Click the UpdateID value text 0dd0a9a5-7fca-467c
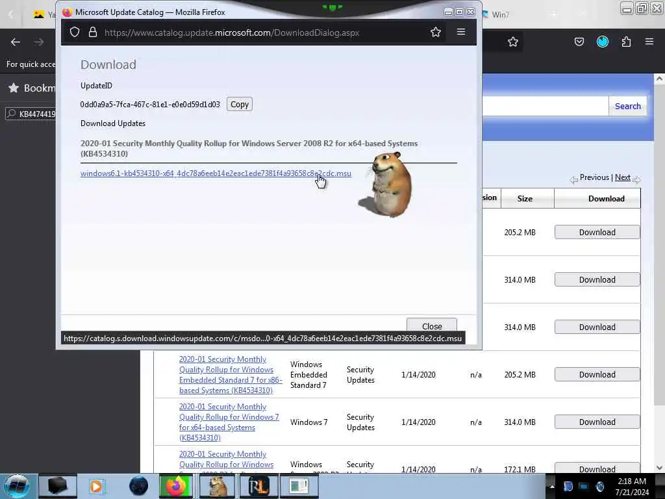The height and width of the screenshot is (499, 665). (x=150, y=105)
